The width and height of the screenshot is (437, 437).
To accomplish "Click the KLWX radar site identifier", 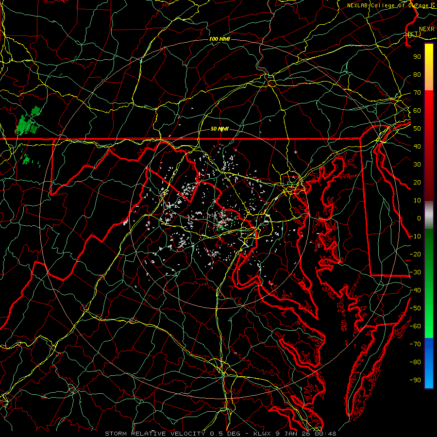I will click(263, 434).
